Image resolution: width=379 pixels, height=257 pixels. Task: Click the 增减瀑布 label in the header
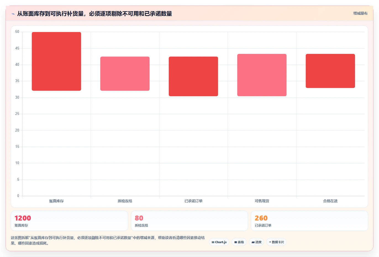click(360, 13)
